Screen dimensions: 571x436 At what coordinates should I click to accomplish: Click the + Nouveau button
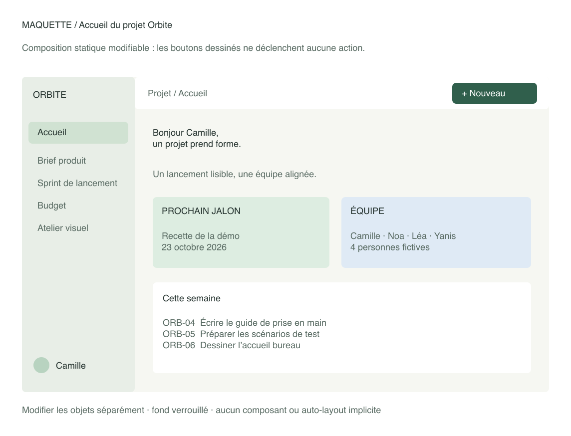coord(494,93)
